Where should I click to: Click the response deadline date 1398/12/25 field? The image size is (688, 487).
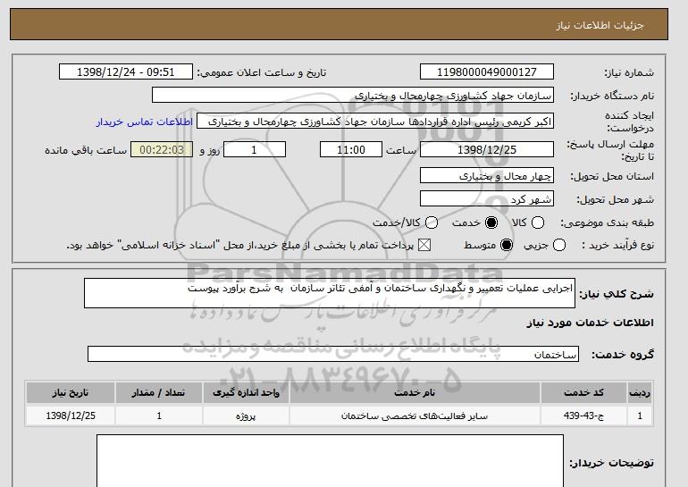point(487,149)
